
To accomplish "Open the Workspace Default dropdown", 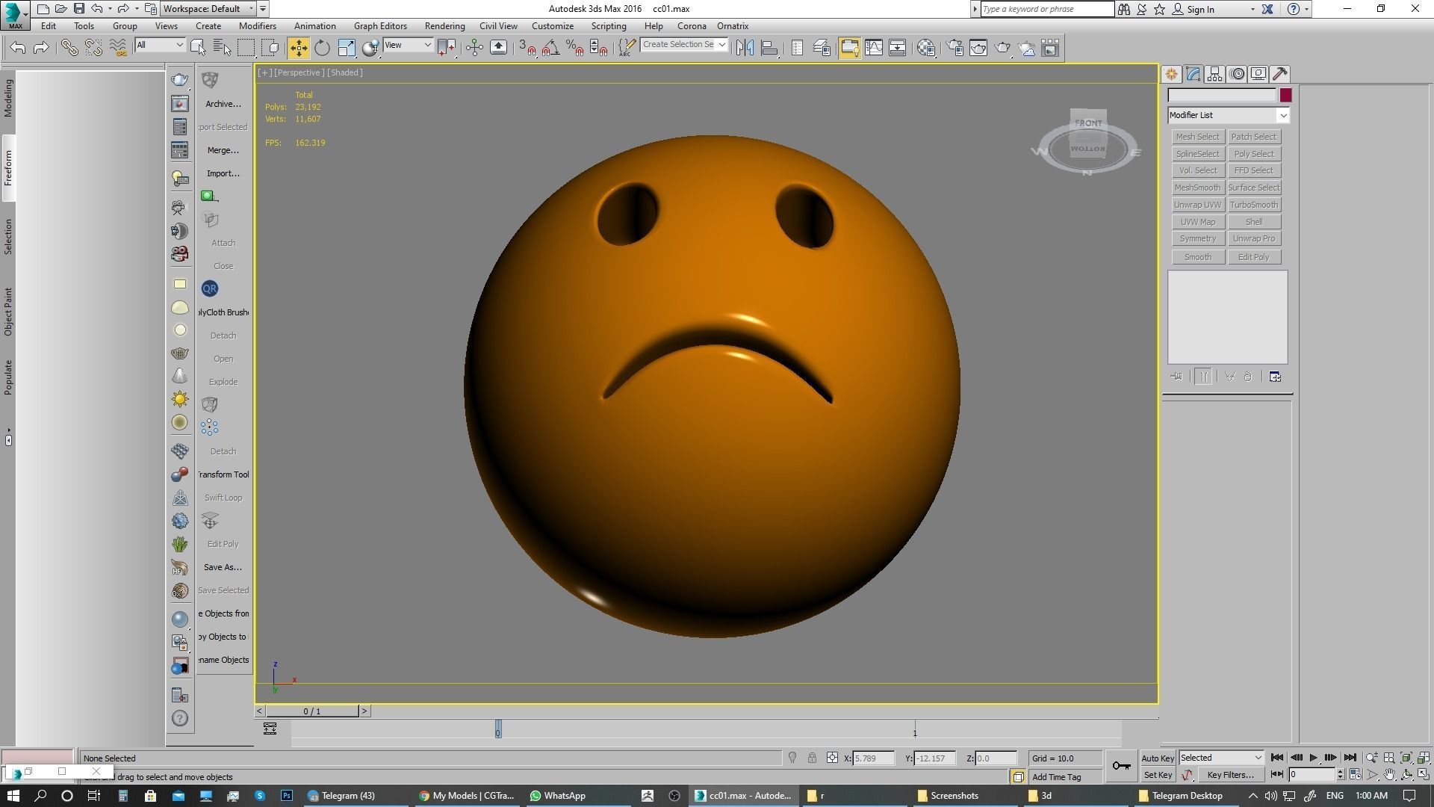I will tap(208, 9).
